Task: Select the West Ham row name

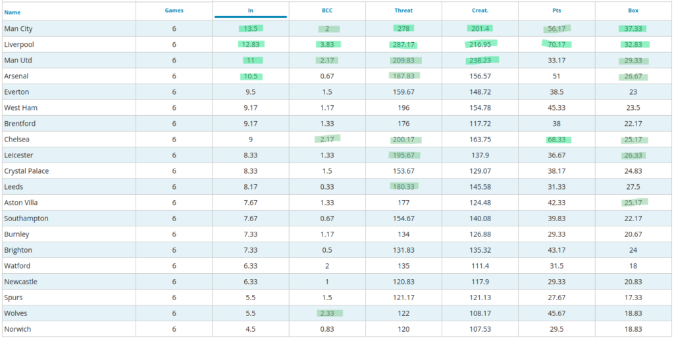Action: (19, 108)
